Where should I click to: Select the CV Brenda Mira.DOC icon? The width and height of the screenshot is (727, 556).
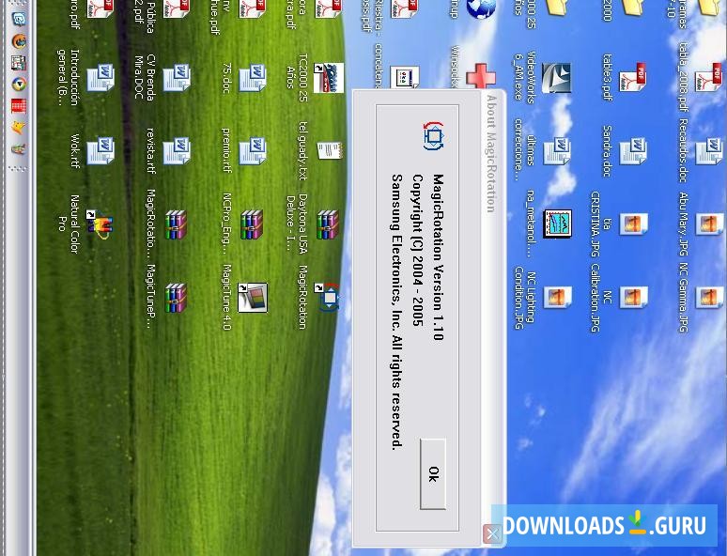click(x=177, y=78)
